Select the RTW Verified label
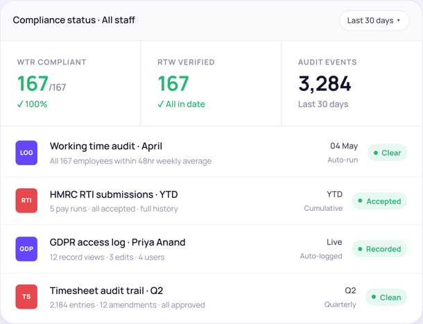 coord(186,62)
